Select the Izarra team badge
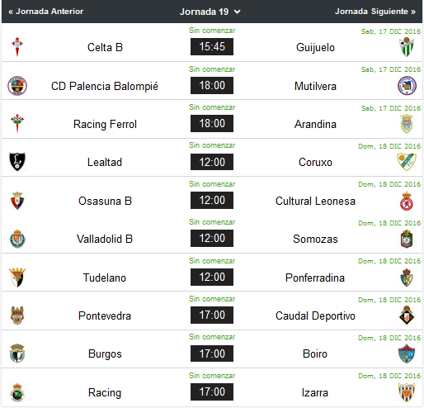Viewport: 424px width, 408px height. 407,392
